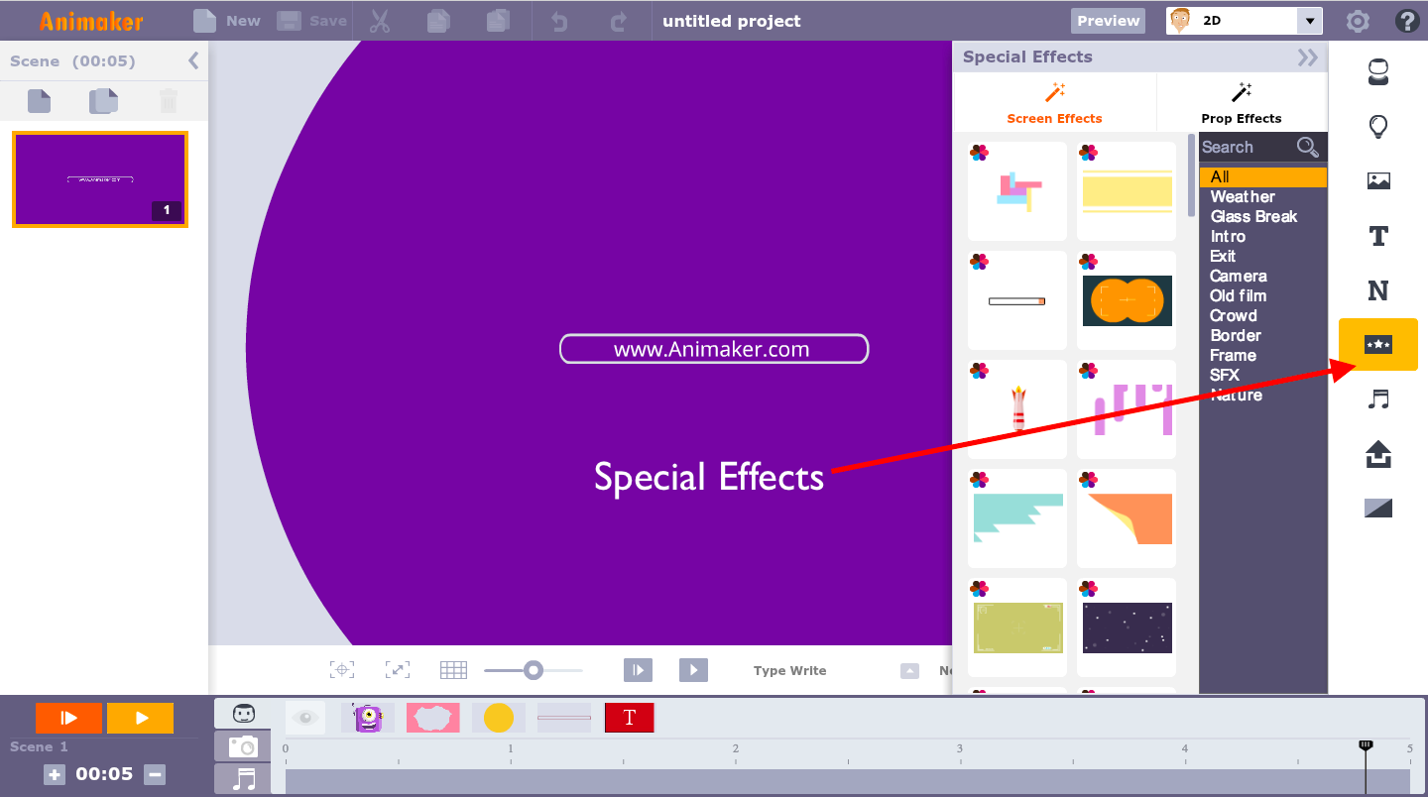1428x797 pixels.
Task: Click the Preview button
Action: pos(1108,21)
